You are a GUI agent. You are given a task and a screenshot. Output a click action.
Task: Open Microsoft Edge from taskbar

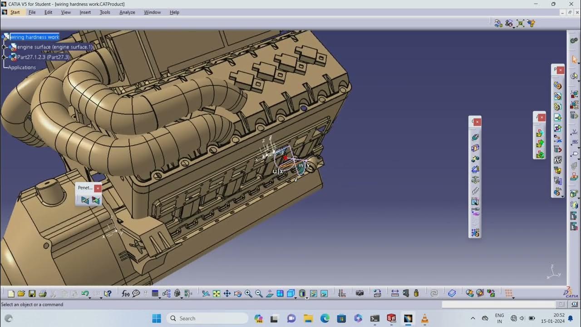point(325,318)
